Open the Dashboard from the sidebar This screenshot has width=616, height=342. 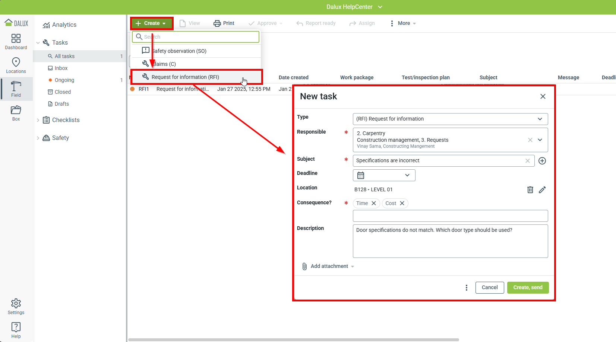coord(16,41)
